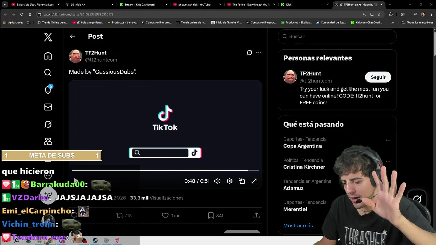
Task: Open Tienda Online de nv... bookmark
Action: 53,23
